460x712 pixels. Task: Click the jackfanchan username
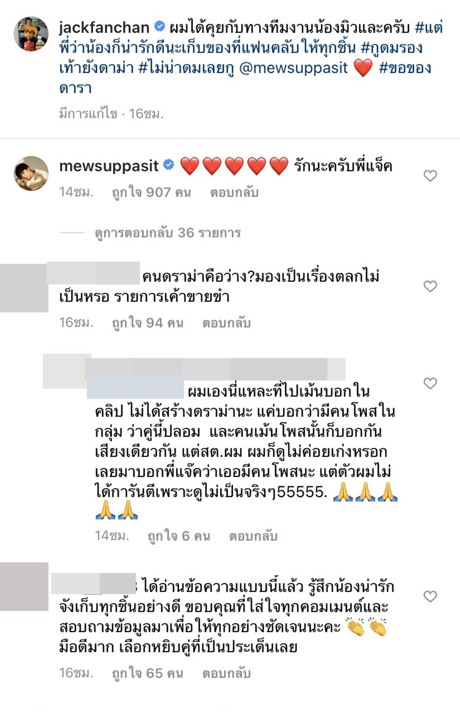[x=104, y=28]
